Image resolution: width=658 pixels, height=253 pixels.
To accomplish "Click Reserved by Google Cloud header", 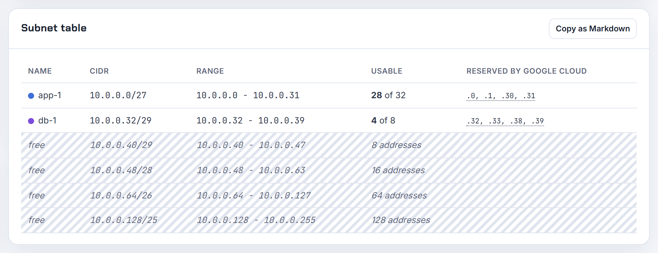I will [x=527, y=71].
